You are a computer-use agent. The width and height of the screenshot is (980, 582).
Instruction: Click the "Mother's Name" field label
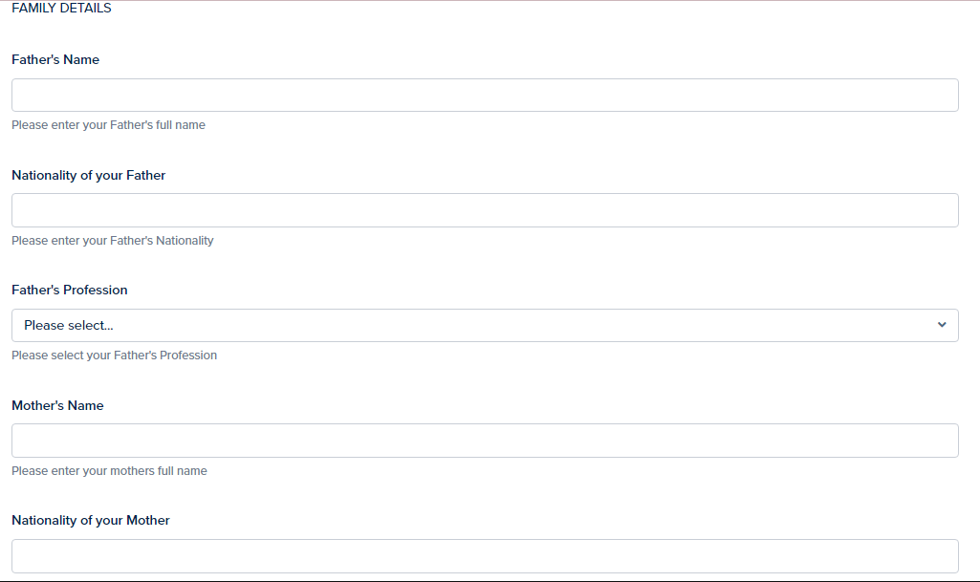click(57, 405)
